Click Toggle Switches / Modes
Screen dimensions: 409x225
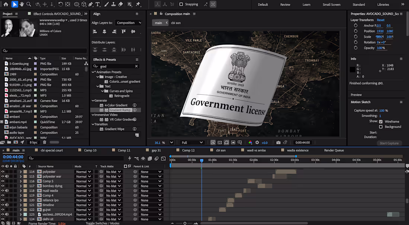(103, 223)
